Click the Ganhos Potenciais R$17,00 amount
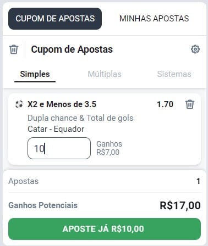The width and height of the screenshot is (208, 246). click(180, 205)
